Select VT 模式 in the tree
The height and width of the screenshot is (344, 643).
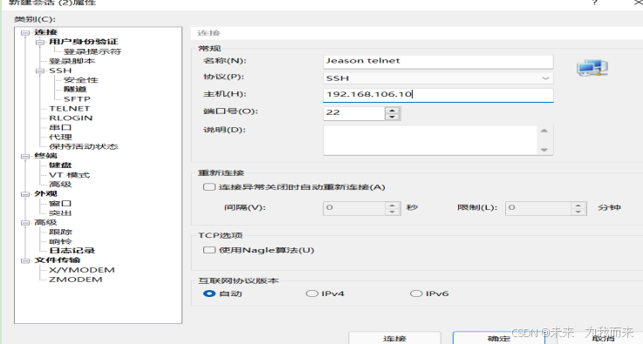tap(69, 175)
